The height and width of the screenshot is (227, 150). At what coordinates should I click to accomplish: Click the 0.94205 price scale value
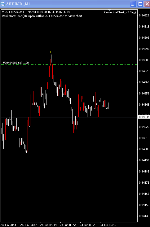click(144, 149)
